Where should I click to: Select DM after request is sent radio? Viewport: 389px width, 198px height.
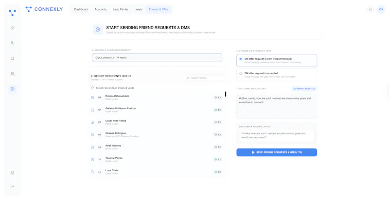point(241,59)
